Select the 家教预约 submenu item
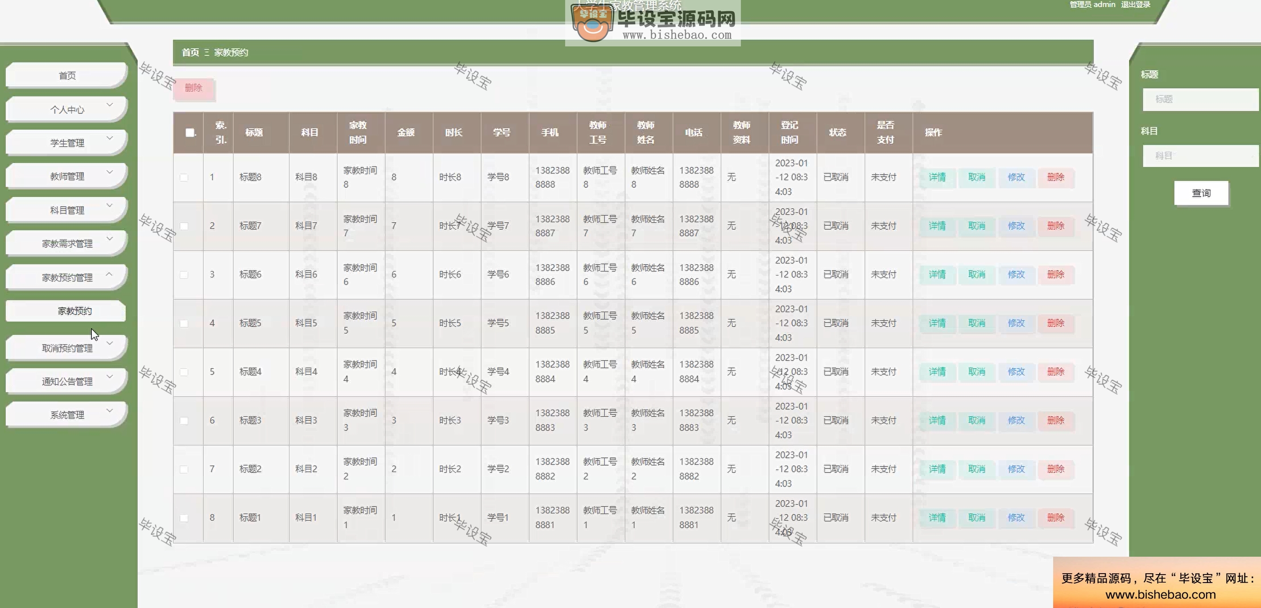The width and height of the screenshot is (1261, 608). pos(66,311)
